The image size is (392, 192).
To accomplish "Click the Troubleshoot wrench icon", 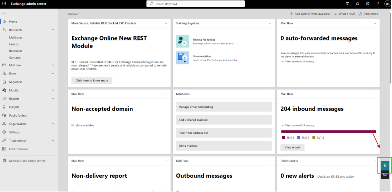I will pyautogui.click(x=4, y=140).
